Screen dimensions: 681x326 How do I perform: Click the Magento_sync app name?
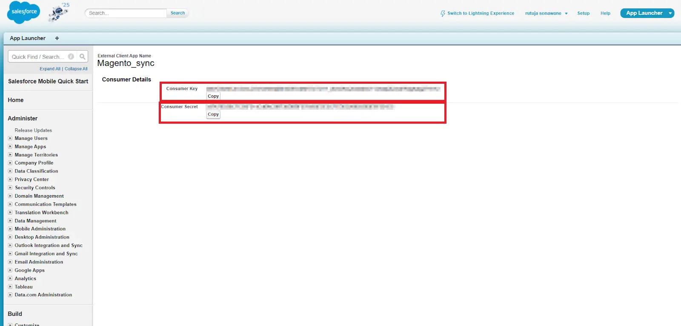pyautogui.click(x=126, y=63)
